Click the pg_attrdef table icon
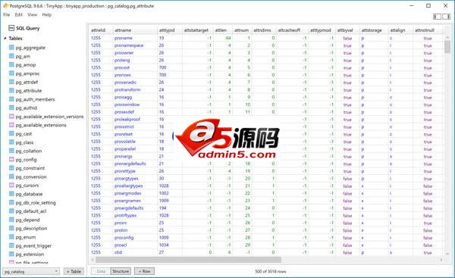455x278 pixels. pos(11,82)
